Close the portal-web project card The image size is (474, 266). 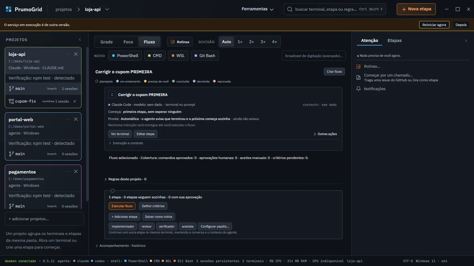pyautogui.click(x=76, y=119)
